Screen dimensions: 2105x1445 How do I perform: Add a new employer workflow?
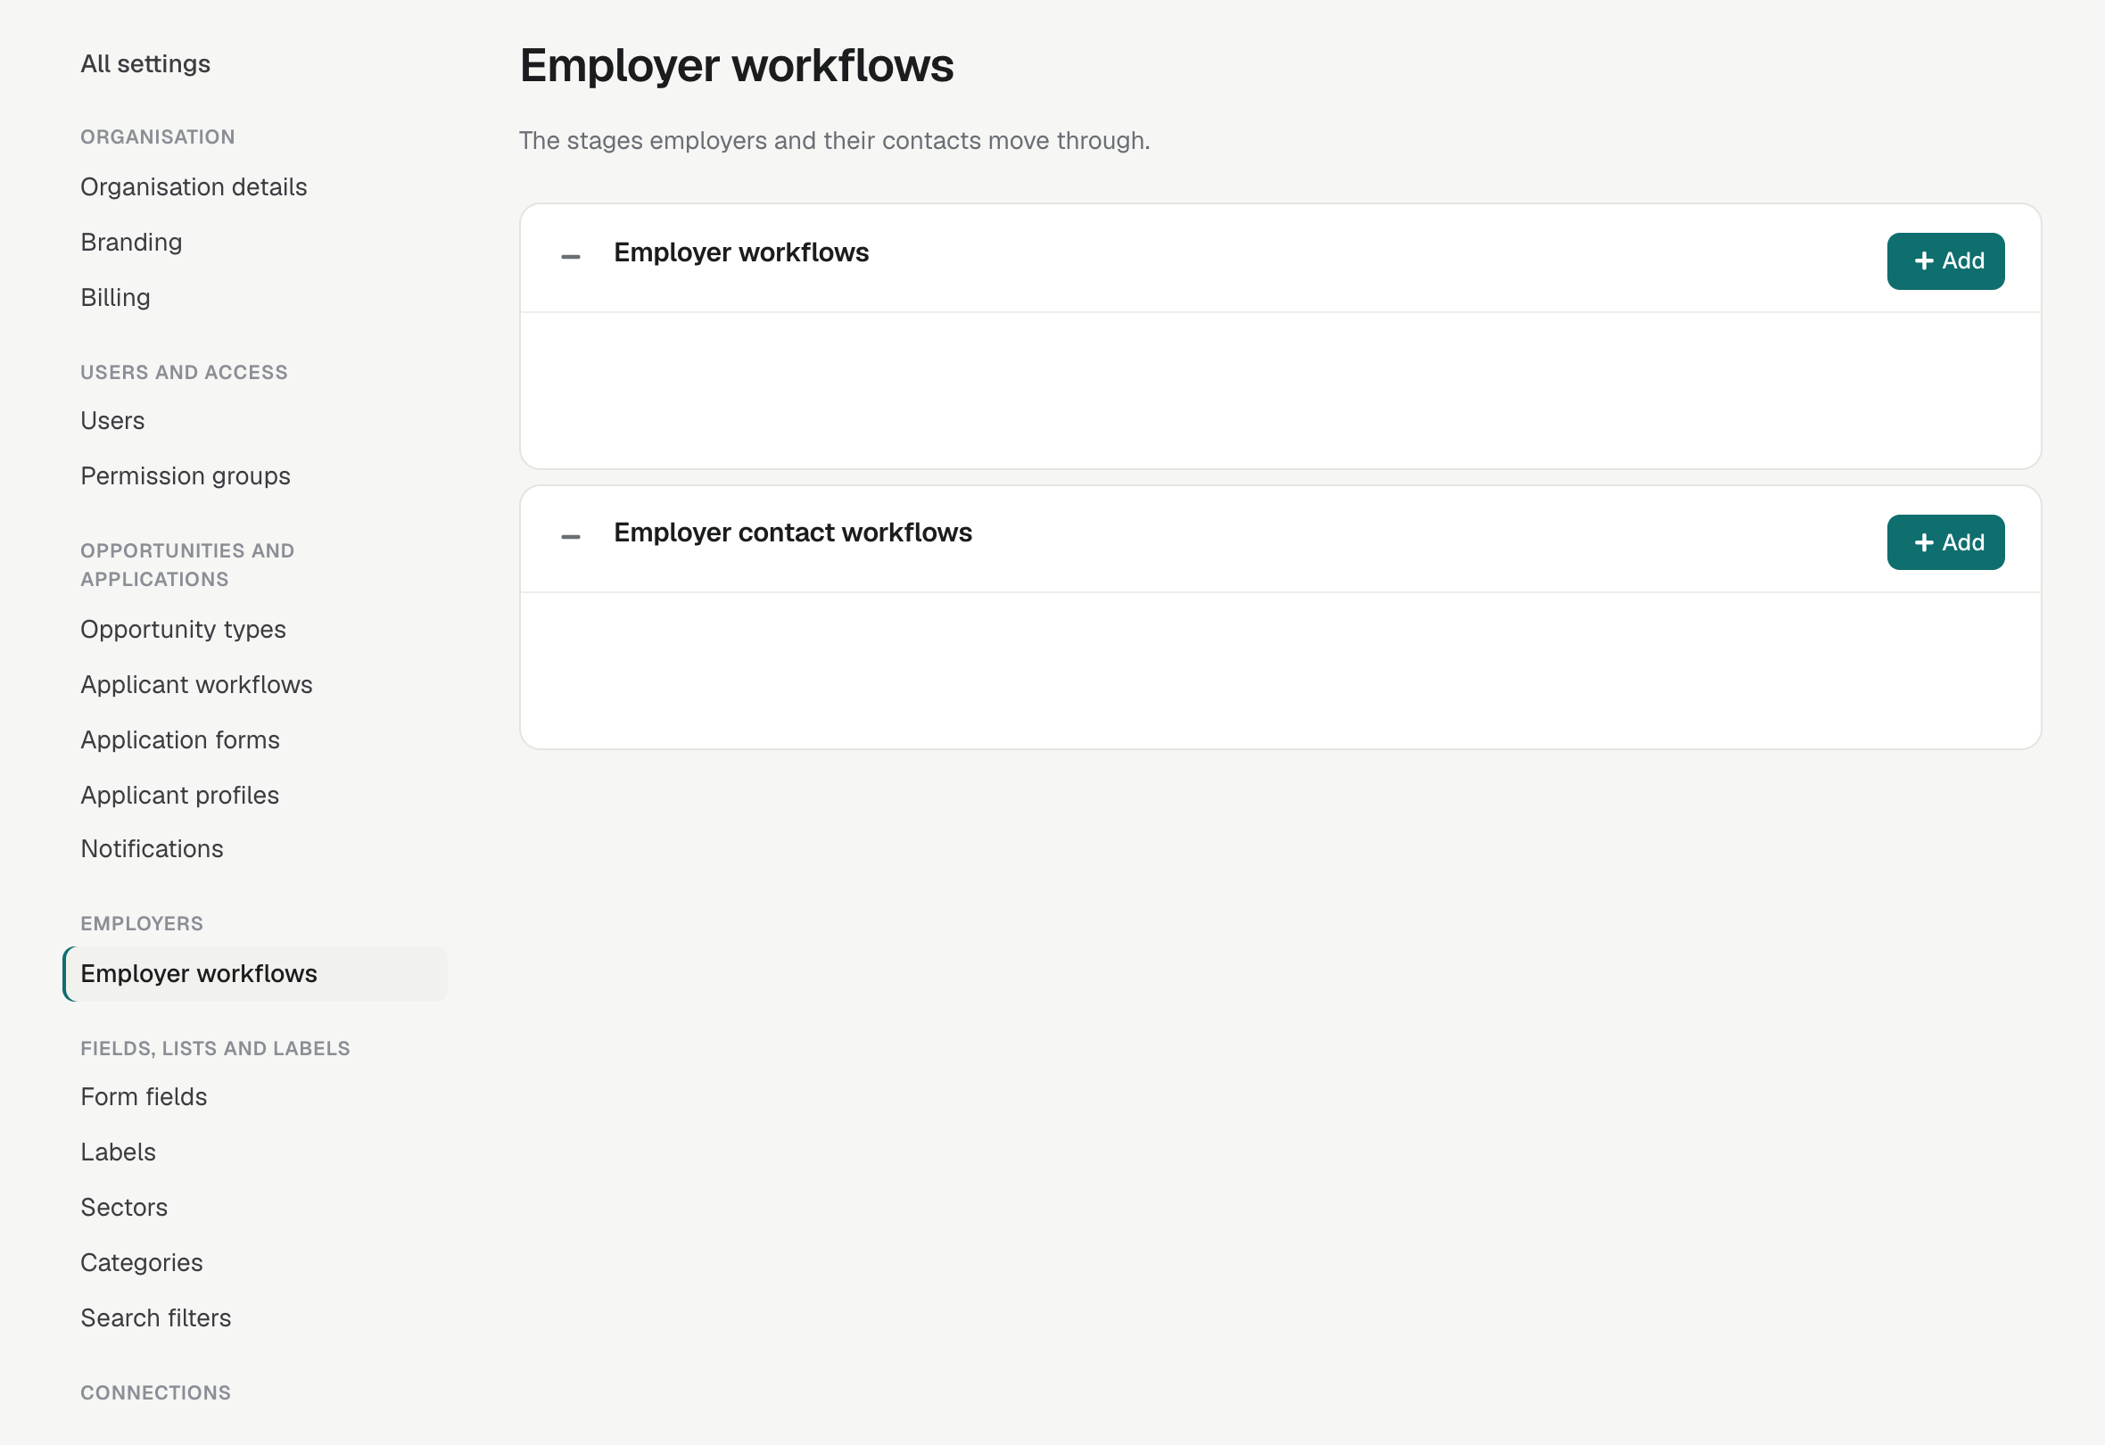[1944, 261]
